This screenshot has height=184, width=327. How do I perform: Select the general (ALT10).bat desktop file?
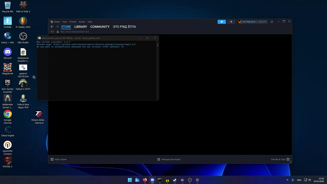point(23,71)
